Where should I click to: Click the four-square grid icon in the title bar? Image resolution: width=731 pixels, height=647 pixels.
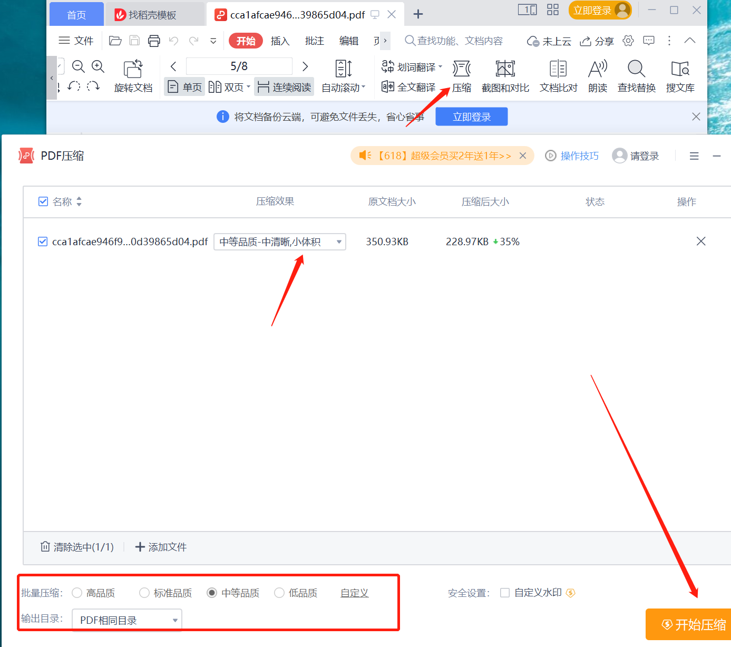553,9
